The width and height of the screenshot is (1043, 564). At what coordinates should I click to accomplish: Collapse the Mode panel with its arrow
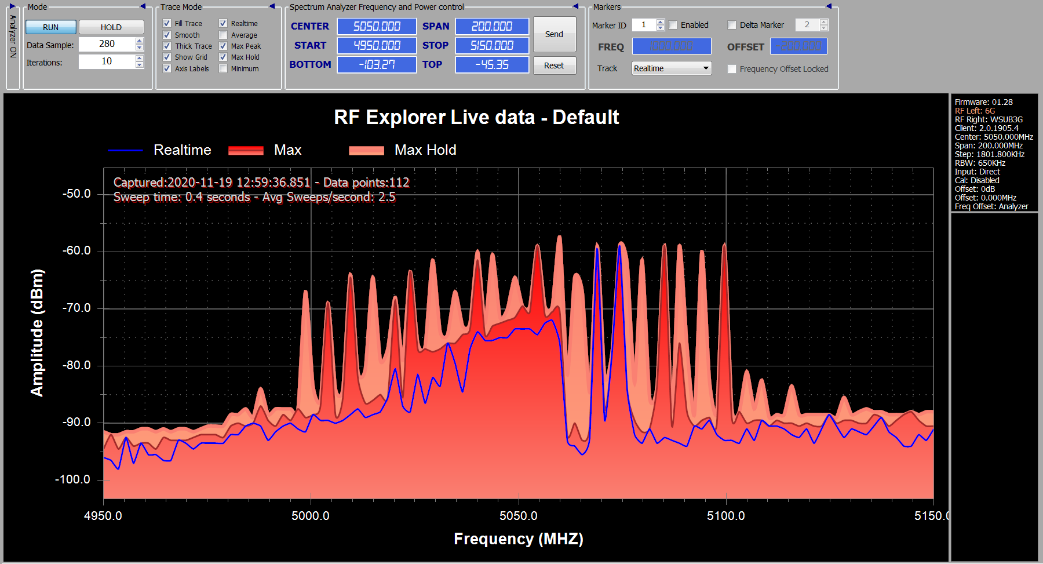point(143,6)
